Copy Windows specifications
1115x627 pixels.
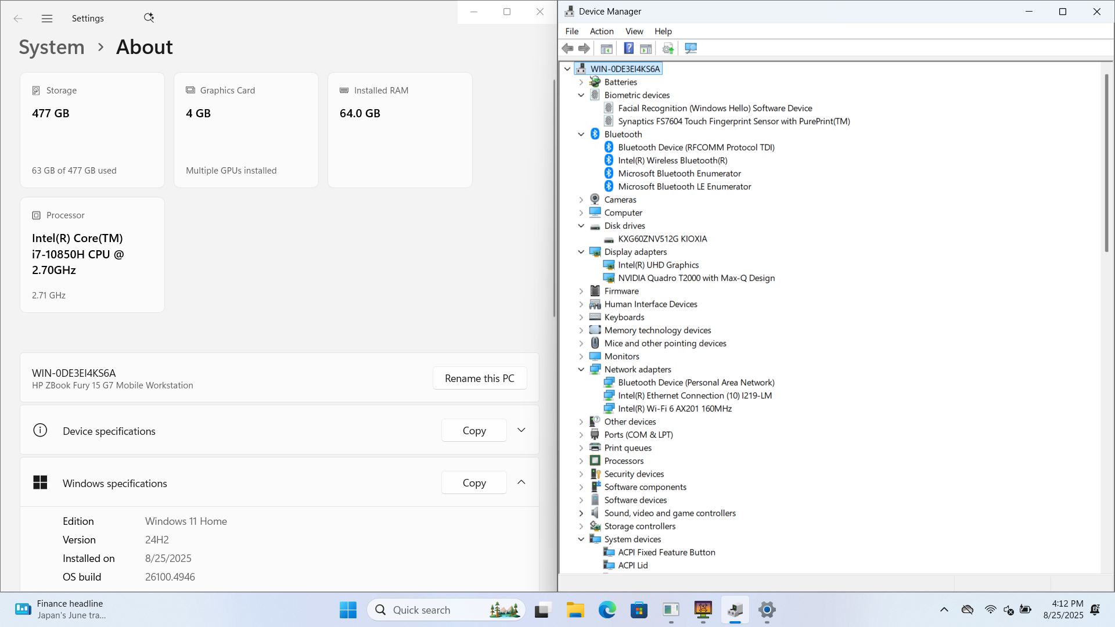click(x=474, y=483)
